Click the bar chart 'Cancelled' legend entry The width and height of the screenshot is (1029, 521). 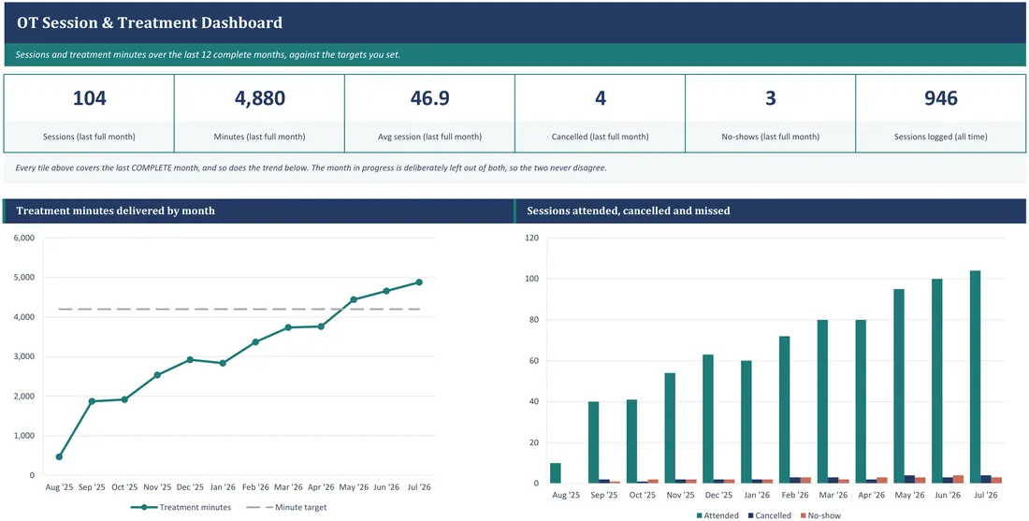768,515
